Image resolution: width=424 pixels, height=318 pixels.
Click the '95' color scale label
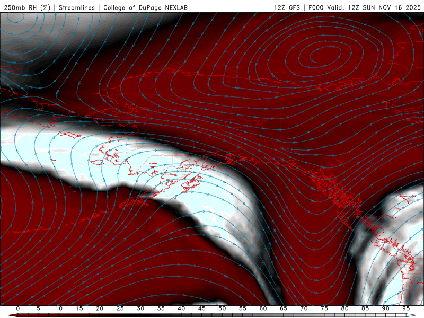(406, 308)
